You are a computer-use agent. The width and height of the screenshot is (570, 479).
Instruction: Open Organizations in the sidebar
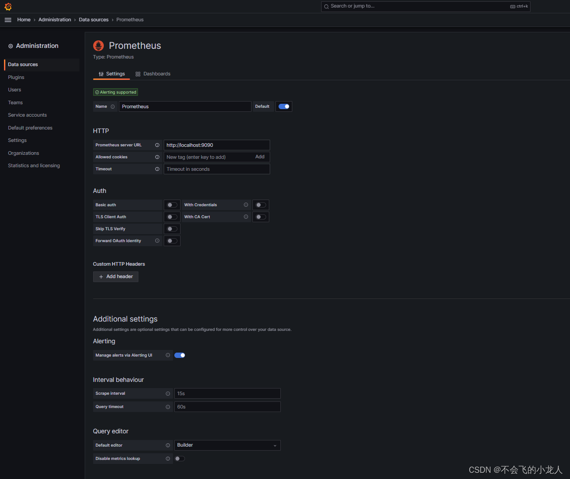coord(24,153)
